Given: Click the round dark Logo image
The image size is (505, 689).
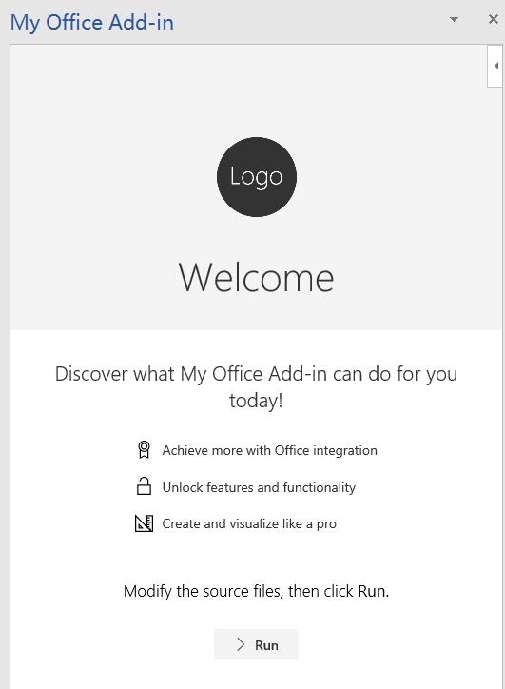Looking at the screenshot, I should (x=257, y=177).
